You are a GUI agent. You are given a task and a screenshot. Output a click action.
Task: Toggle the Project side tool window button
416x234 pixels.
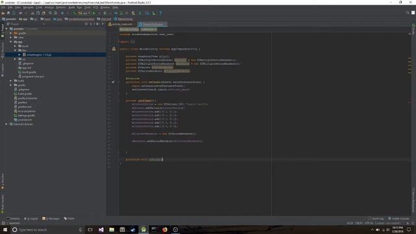pyautogui.click(x=3, y=31)
